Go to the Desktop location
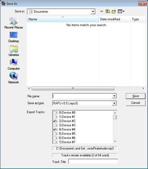 click(x=14, y=37)
